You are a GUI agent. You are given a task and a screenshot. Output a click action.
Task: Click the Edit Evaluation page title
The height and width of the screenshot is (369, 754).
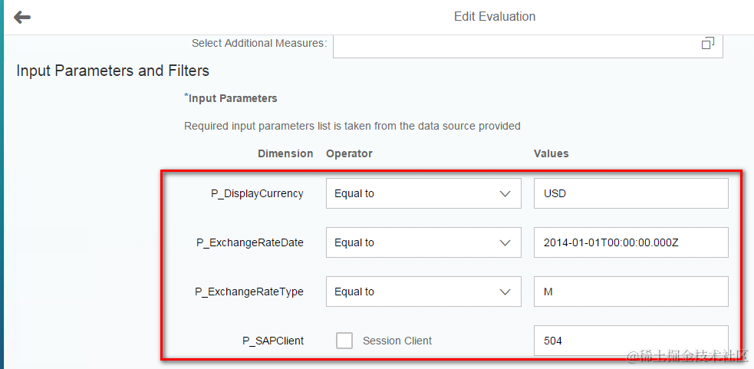pyautogui.click(x=495, y=17)
